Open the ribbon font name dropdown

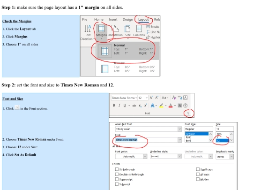coord(136,98)
